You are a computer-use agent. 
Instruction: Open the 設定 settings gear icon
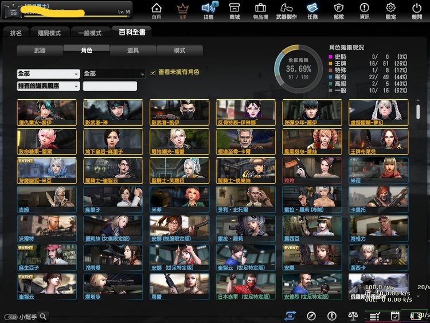tap(391, 11)
